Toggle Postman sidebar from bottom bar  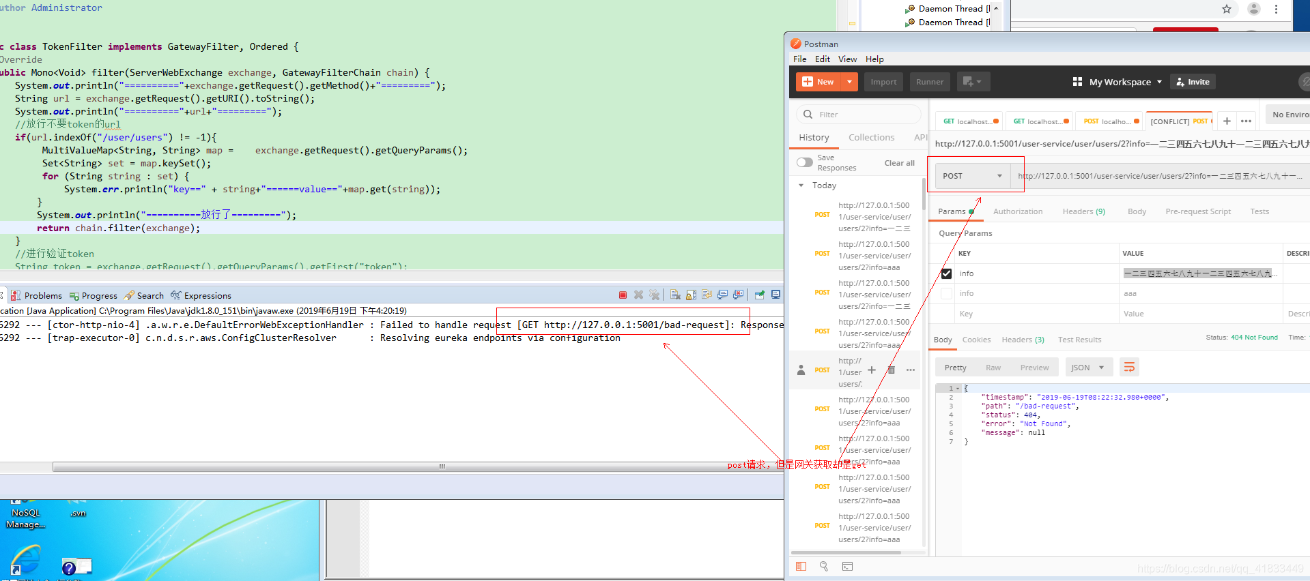coord(801,567)
